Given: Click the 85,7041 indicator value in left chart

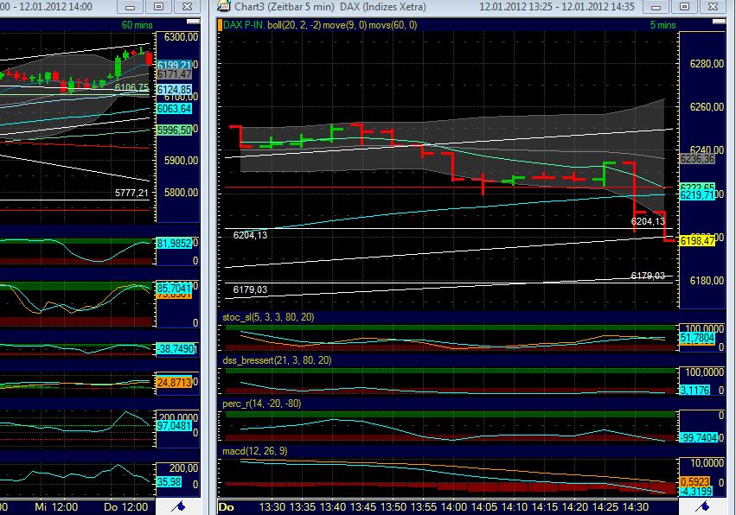Looking at the screenshot, I should [175, 288].
